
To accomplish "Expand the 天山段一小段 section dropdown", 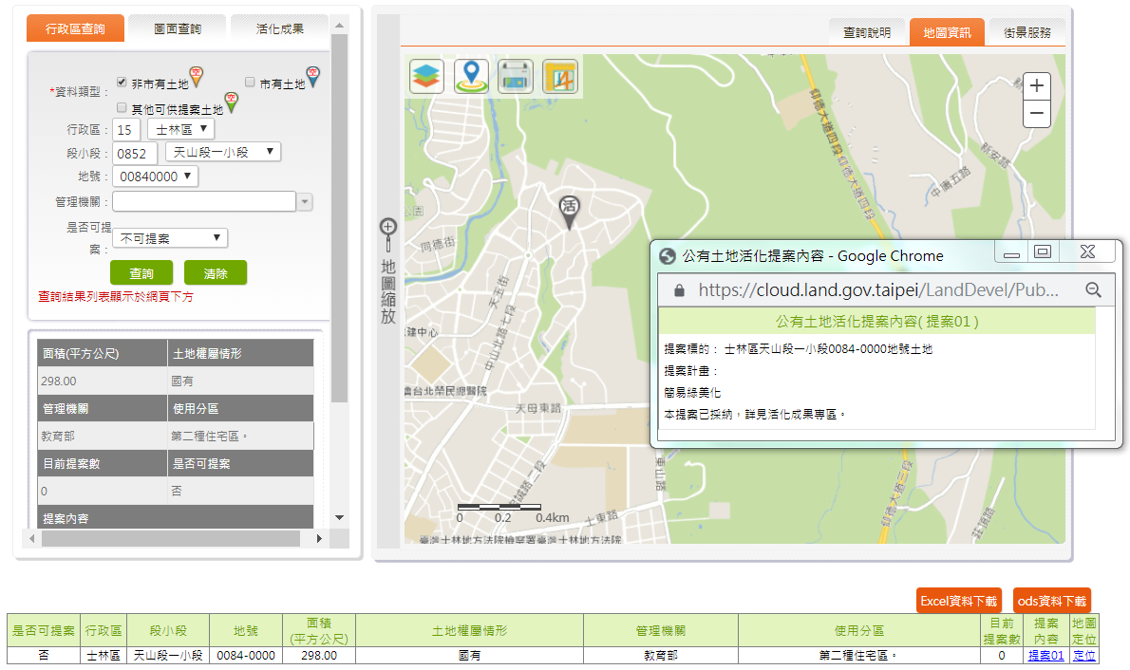I will click(x=223, y=152).
